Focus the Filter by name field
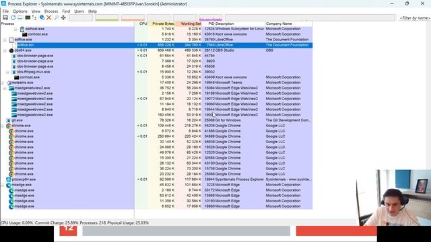The width and height of the screenshot is (431, 242). pos(414,18)
